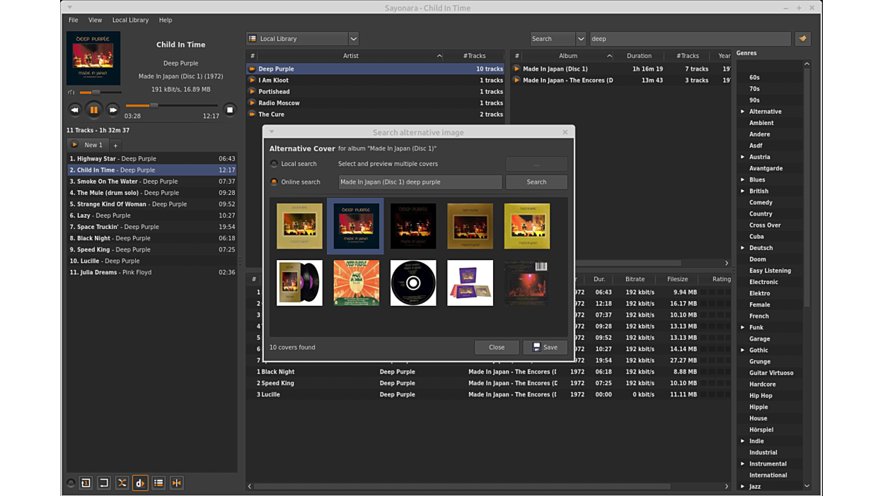
Task: Click the Search button for covers
Action: (536, 182)
